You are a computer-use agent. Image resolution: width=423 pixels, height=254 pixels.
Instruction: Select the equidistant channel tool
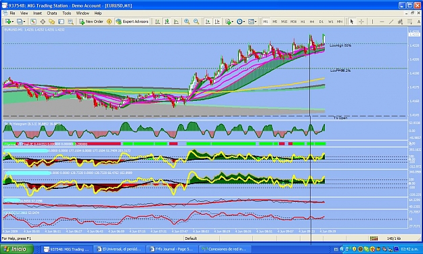coord(401,22)
